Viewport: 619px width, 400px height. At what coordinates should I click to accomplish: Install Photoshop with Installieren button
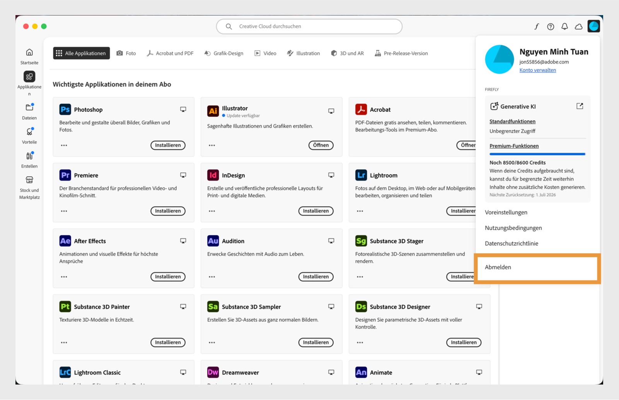point(168,145)
